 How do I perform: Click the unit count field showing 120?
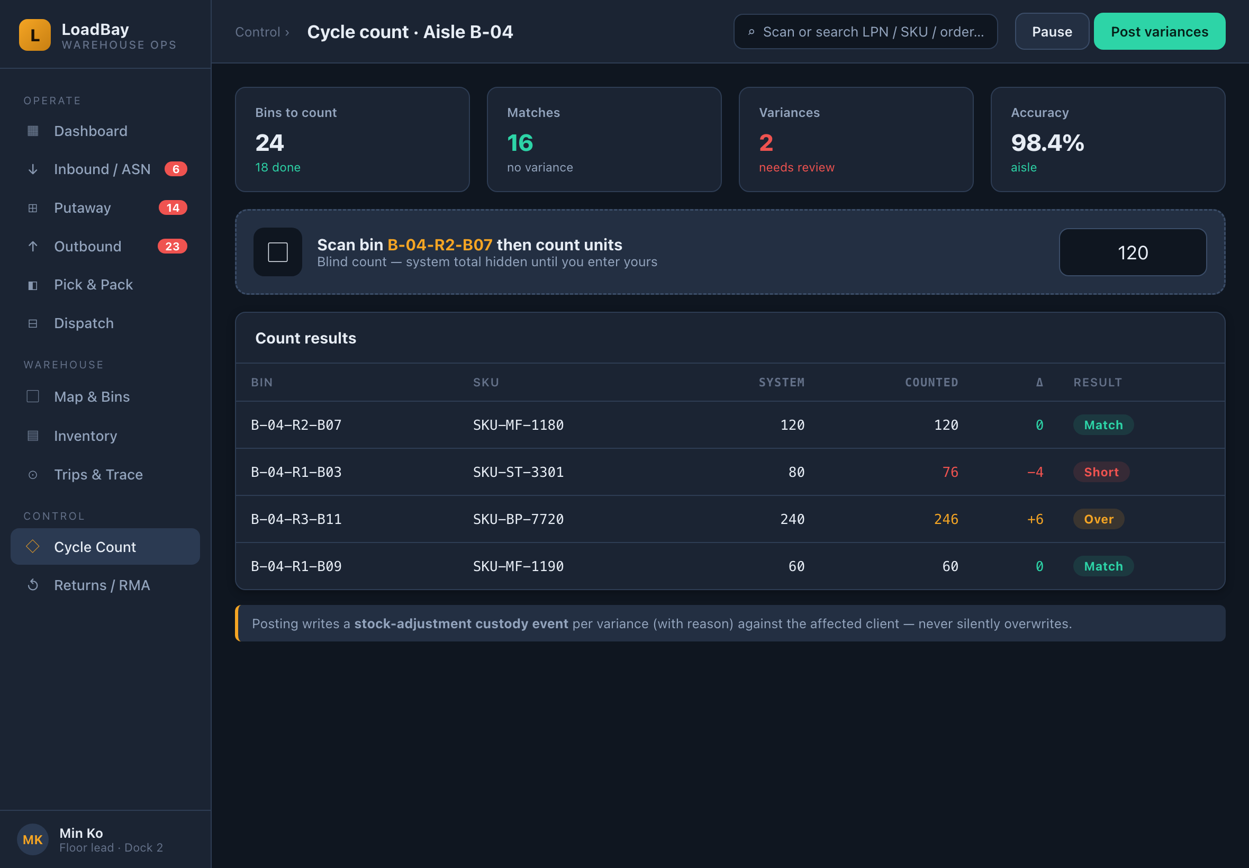(1133, 252)
